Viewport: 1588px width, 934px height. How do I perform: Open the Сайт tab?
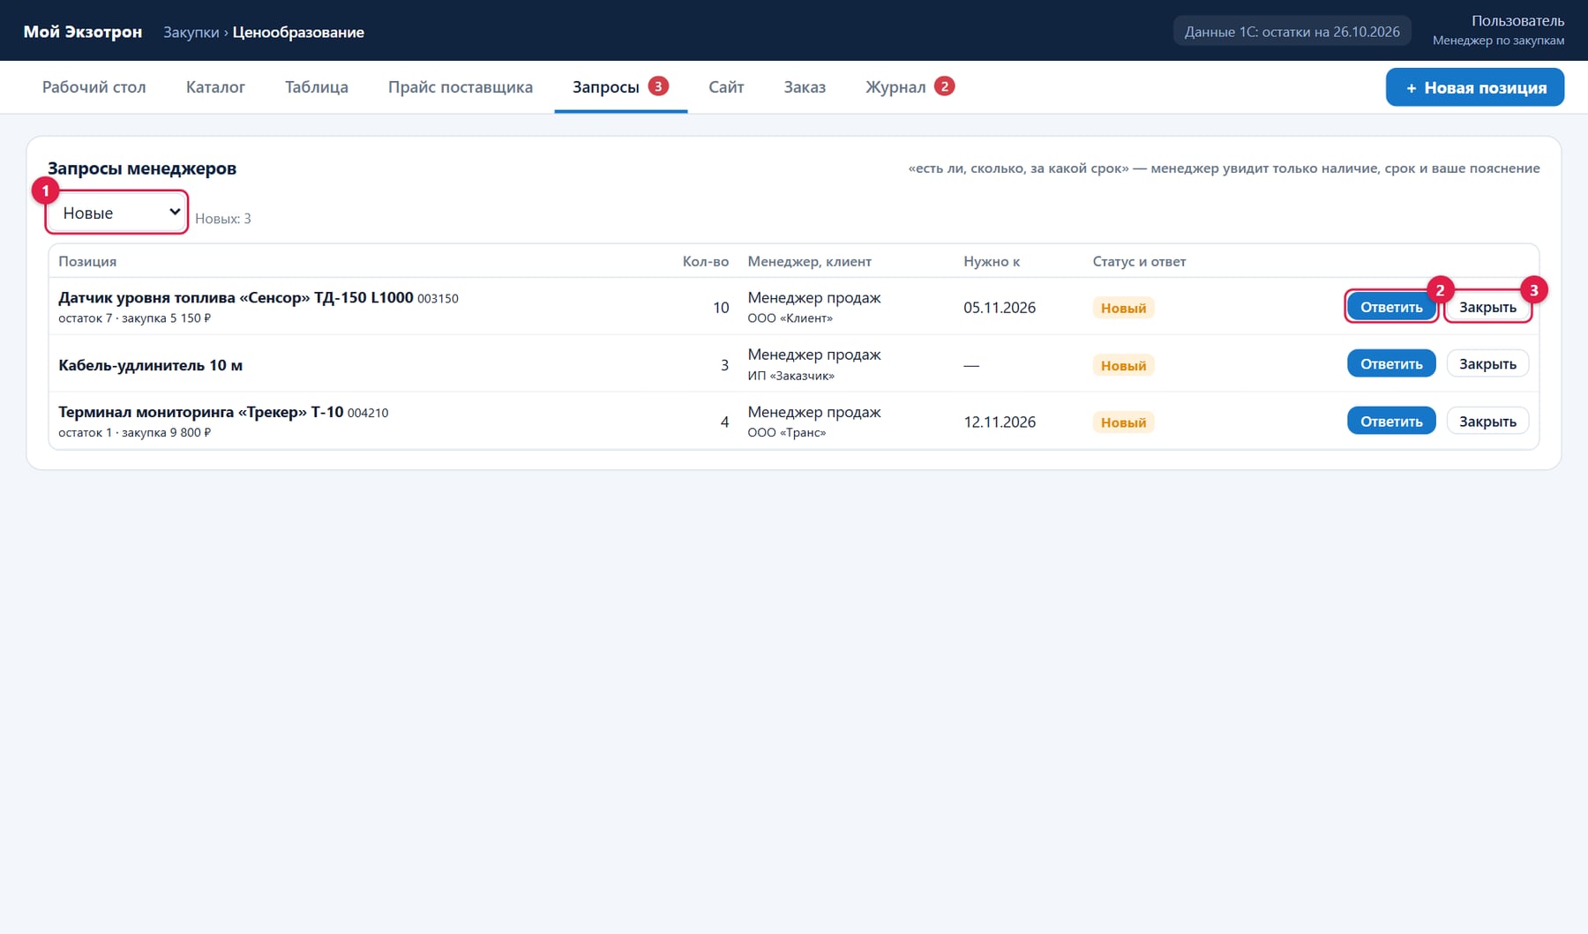[x=726, y=87]
